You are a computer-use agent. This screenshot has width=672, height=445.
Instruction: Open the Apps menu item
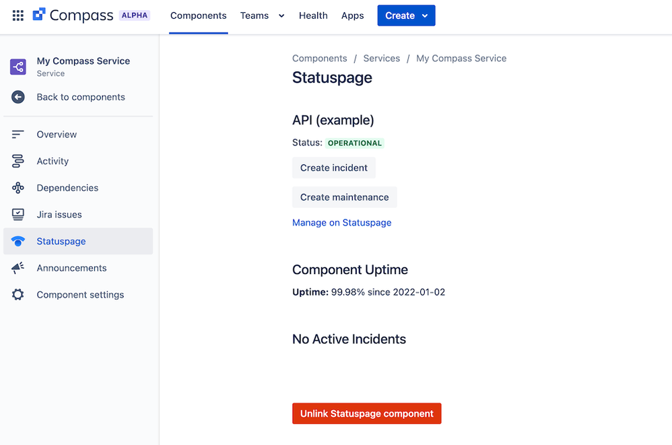[353, 16]
